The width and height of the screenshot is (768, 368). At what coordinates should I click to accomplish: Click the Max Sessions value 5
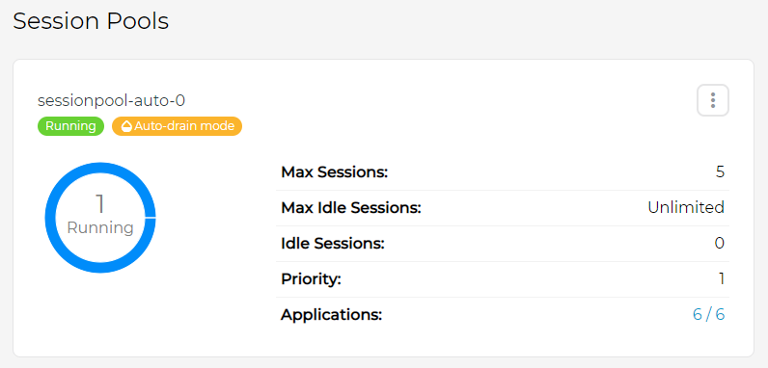(720, 172)
